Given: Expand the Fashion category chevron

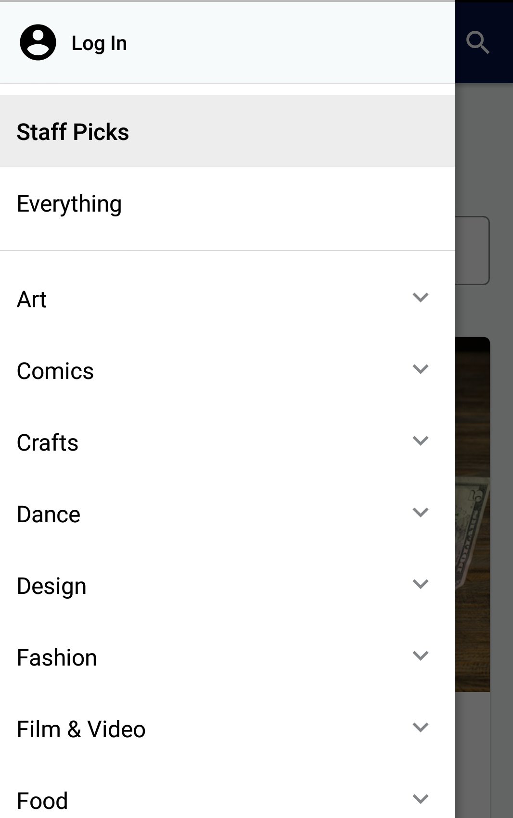Looking at the screenshot, I should tap(421, 656).
